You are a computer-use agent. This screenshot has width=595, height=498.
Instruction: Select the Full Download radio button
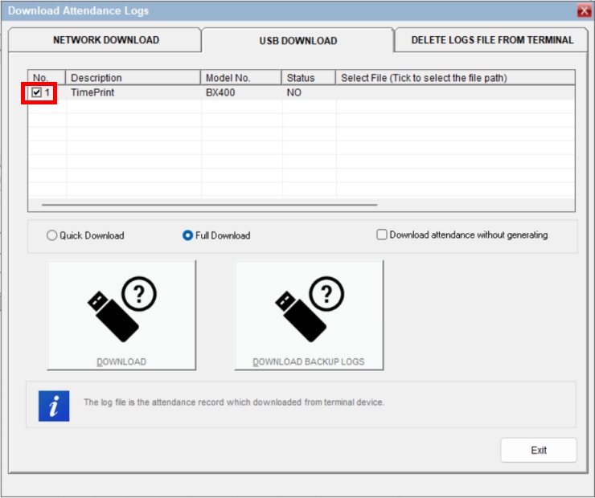(187, 236)
